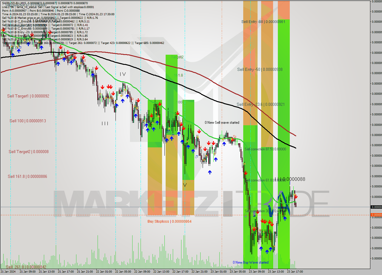This screenshot has width=382, height=275.
Task: Select the 'Sell Target2 | 0.000008' label
Action: [x=28, y=152]
